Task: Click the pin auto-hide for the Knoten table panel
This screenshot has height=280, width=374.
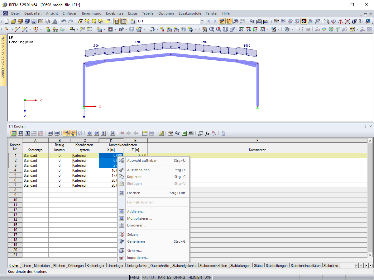Action: (x=365, y=126)
